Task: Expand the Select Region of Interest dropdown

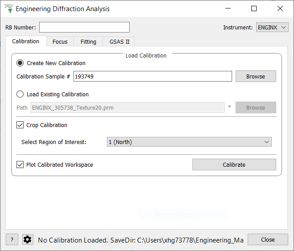Action: point(189,142)
